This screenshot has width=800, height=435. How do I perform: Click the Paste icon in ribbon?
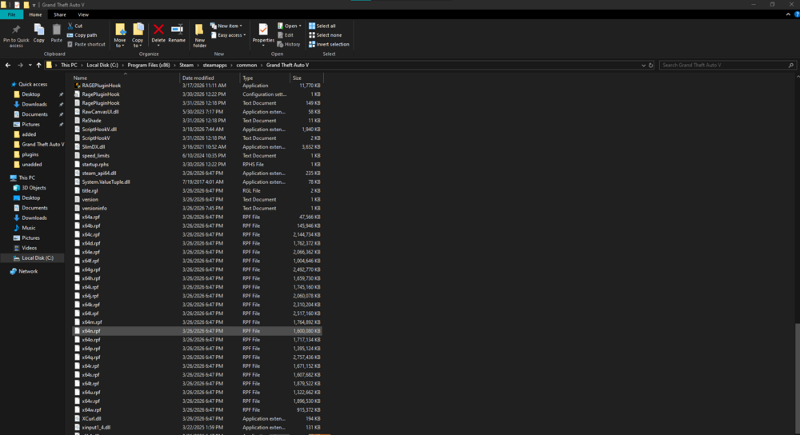56,30
